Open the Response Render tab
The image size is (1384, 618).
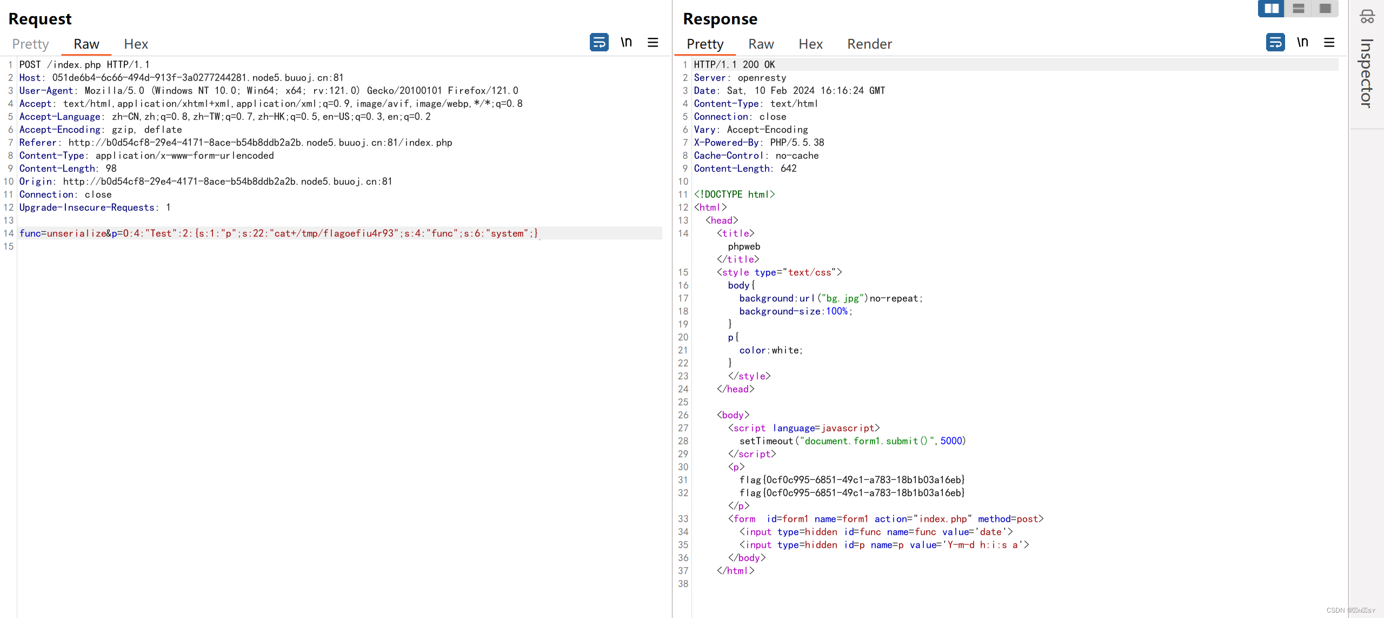click(x=869, y=44)
